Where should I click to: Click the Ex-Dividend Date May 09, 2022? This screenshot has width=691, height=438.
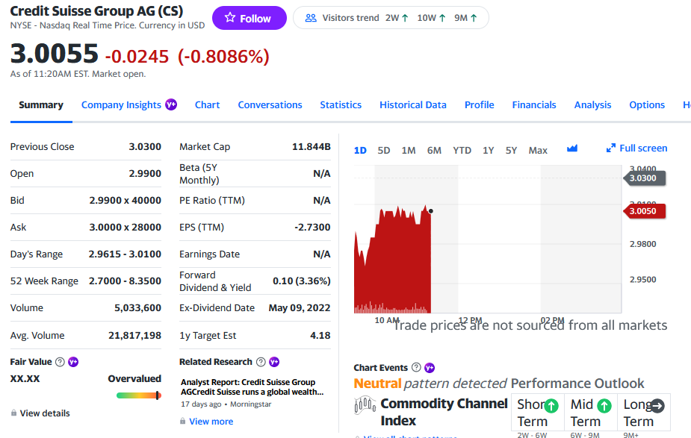(x=300, y=307)
